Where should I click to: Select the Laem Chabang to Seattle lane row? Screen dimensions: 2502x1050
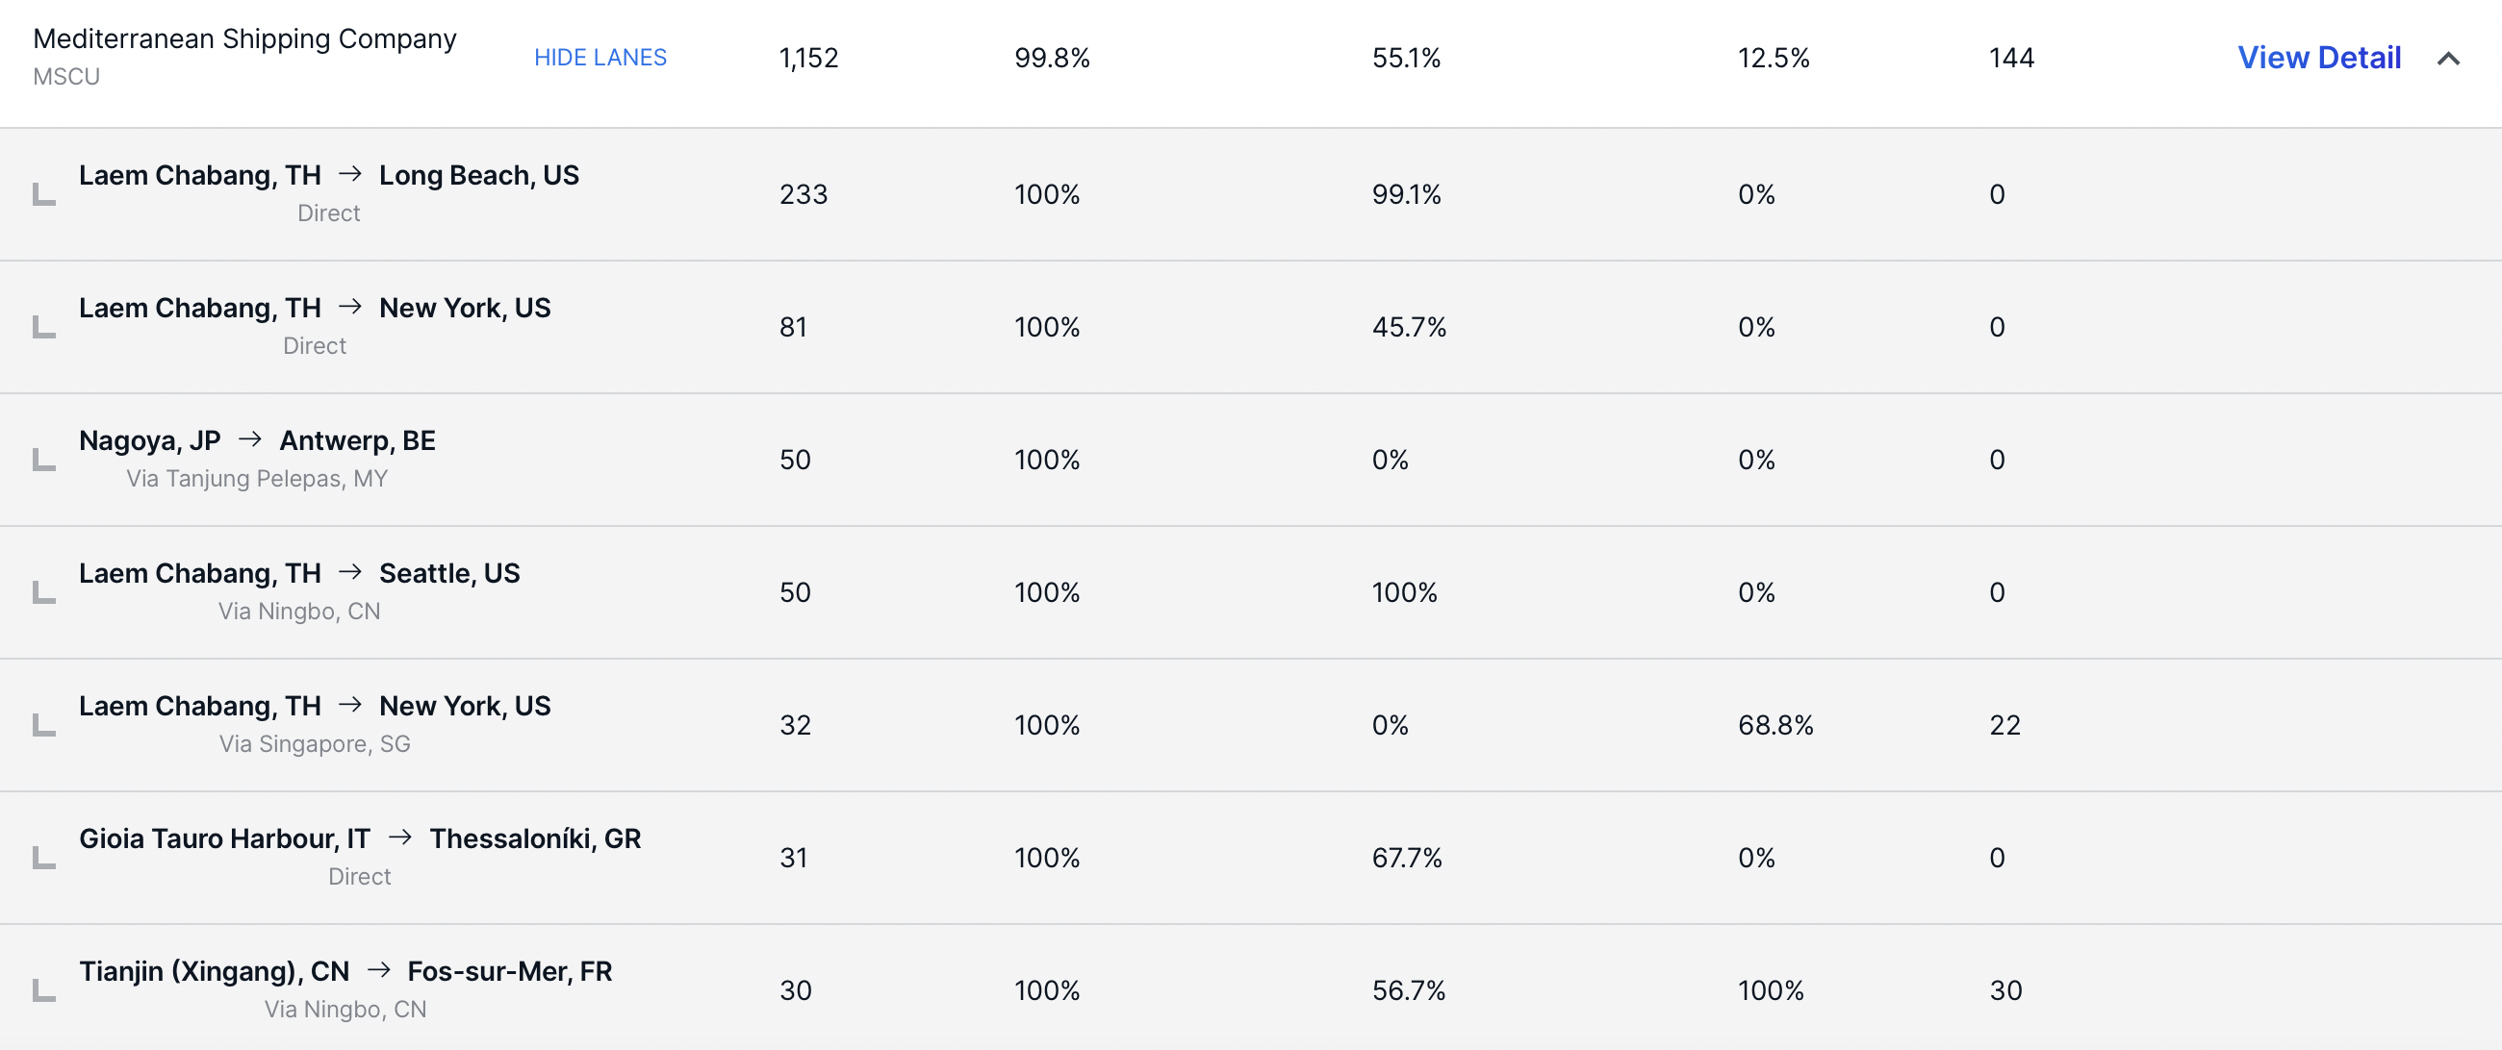tap(1251, 592)
